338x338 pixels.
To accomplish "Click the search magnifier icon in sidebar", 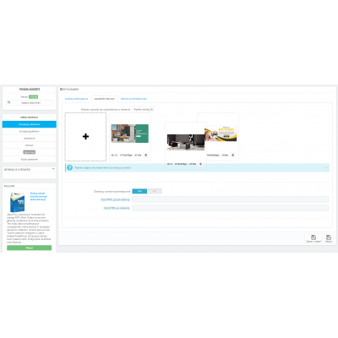I will [x=9, y=102].
